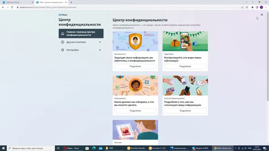Open the Использование данных card image
269x151 pixels.
185,86
